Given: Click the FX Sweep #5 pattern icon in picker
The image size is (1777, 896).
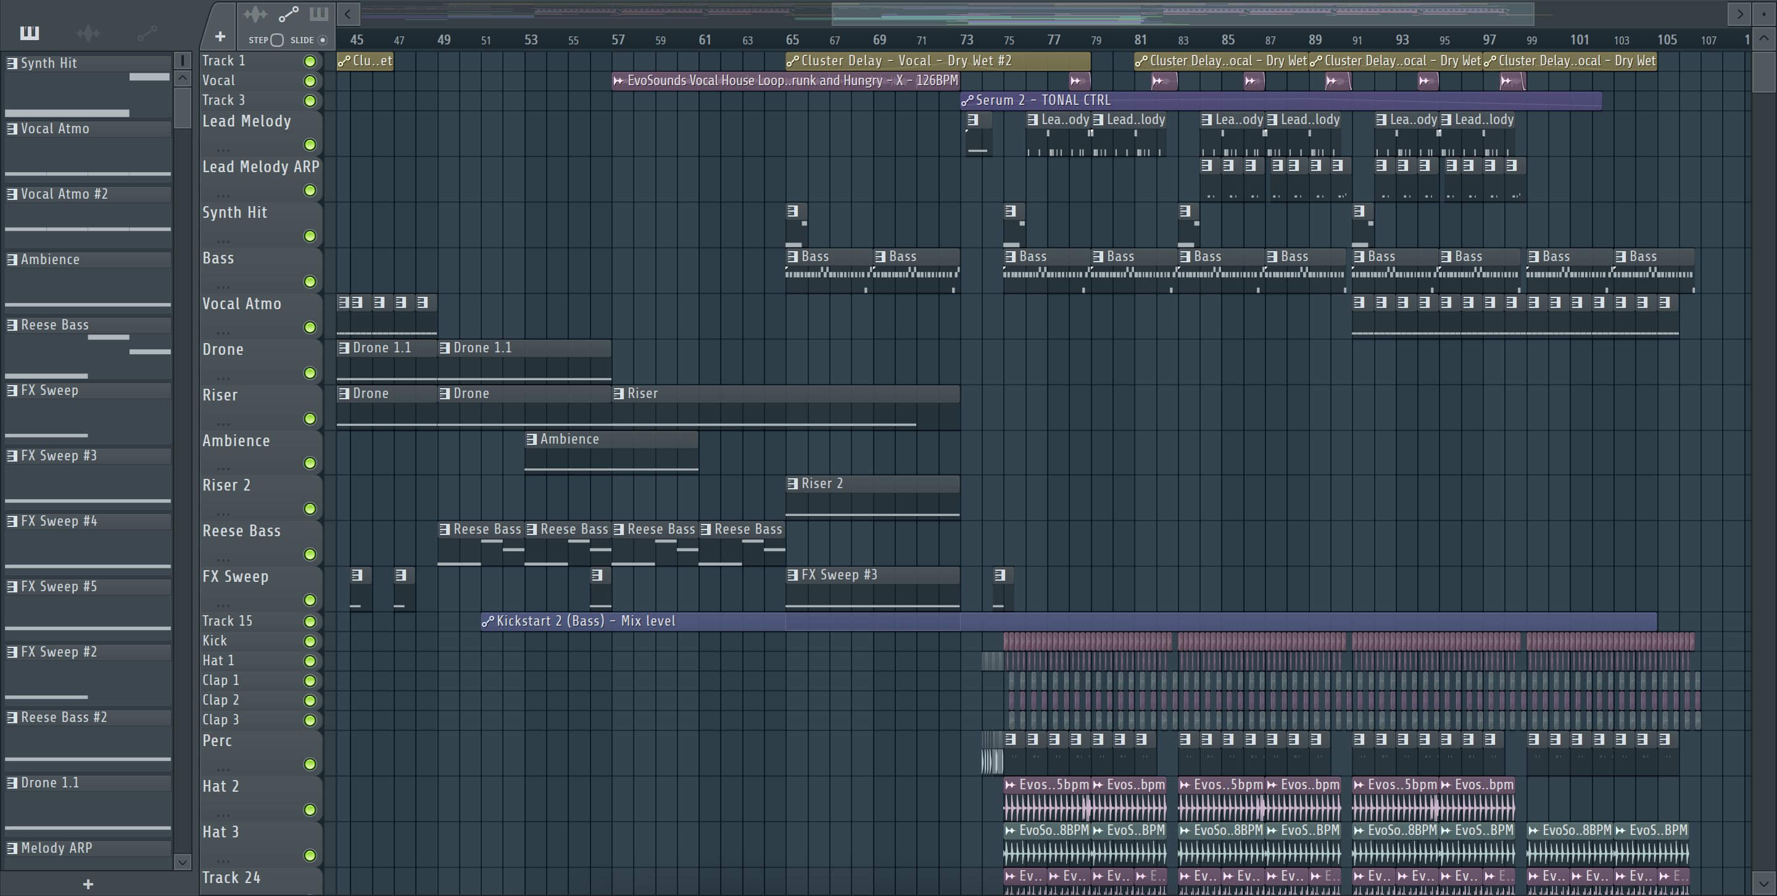Looking at the screenshot, I should coord(12,586).
